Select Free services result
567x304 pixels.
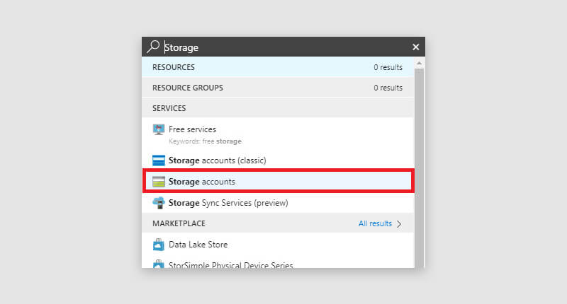point(193,129)
